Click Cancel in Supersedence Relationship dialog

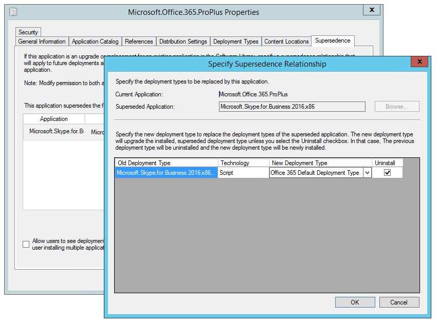[399, 302]
